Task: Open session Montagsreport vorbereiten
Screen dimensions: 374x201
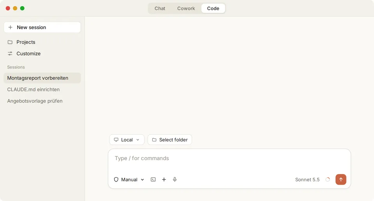Action: (x=42, y=78)
